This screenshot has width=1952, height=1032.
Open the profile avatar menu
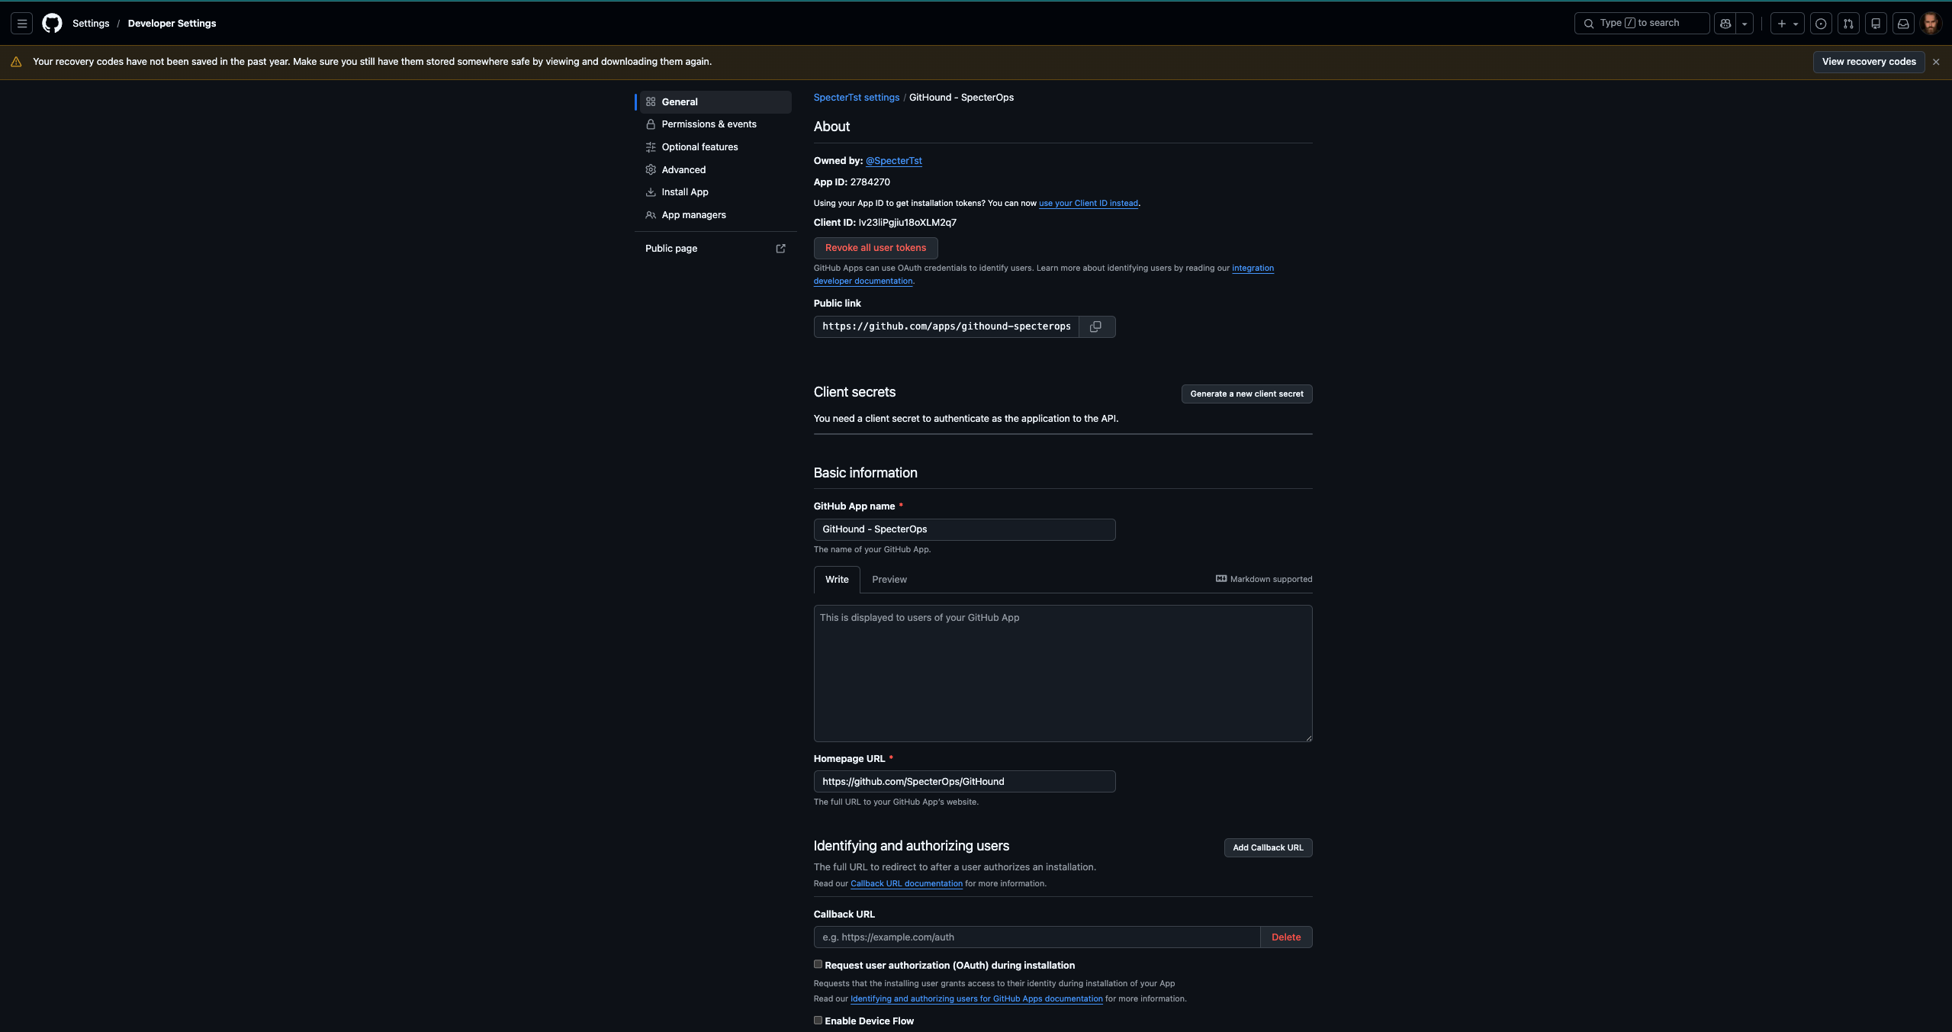click(x=1931, y=23)
